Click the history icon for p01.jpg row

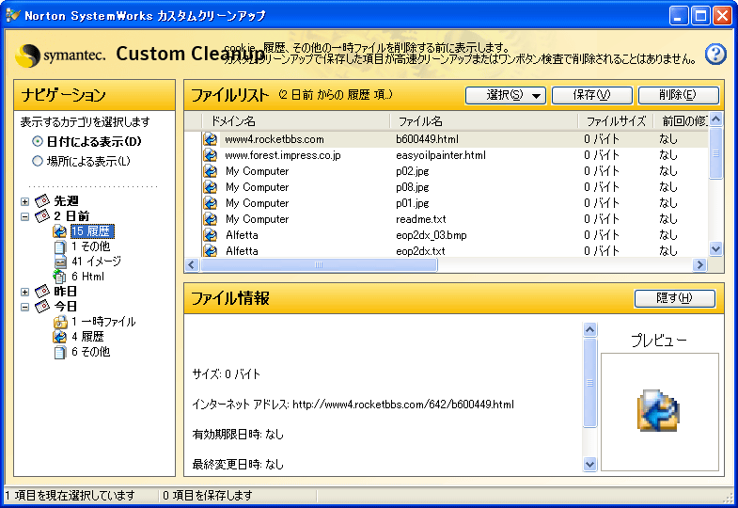coord(210,203)
